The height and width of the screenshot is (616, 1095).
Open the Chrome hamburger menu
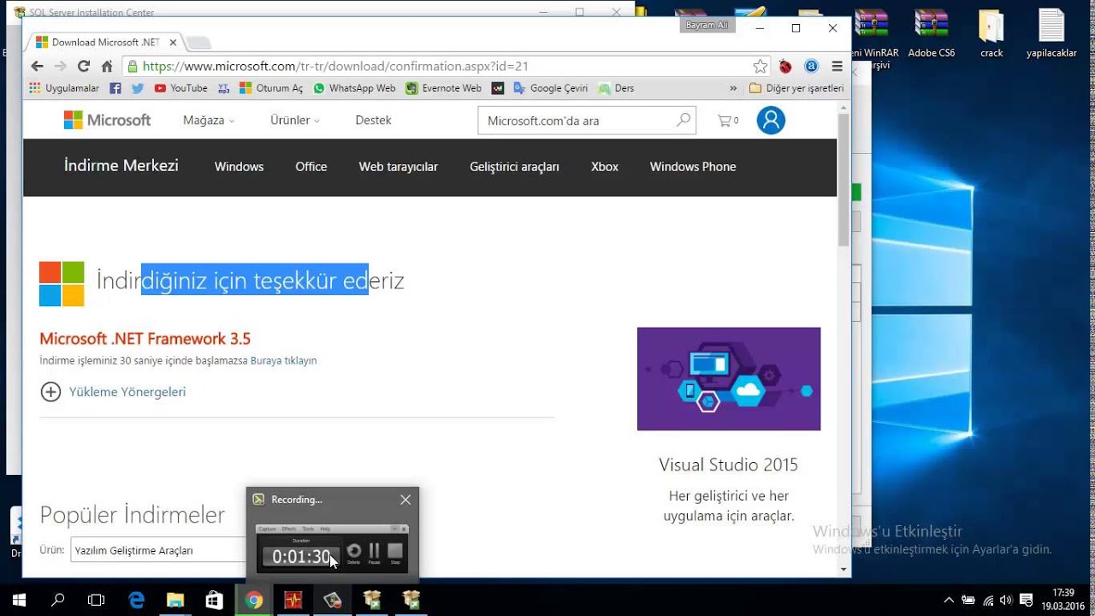point(837,66)
